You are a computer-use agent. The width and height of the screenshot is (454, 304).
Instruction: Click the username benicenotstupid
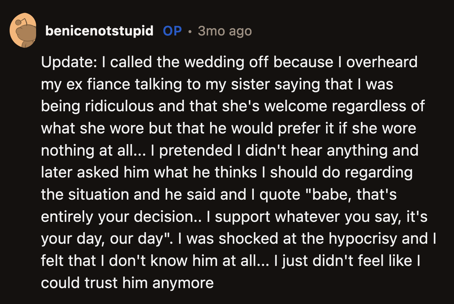pyautogui.click(x=99, y=31)
